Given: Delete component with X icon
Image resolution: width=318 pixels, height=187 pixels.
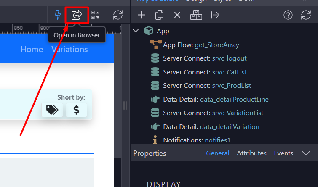Looking at the screenshot, I should (177, 15).
